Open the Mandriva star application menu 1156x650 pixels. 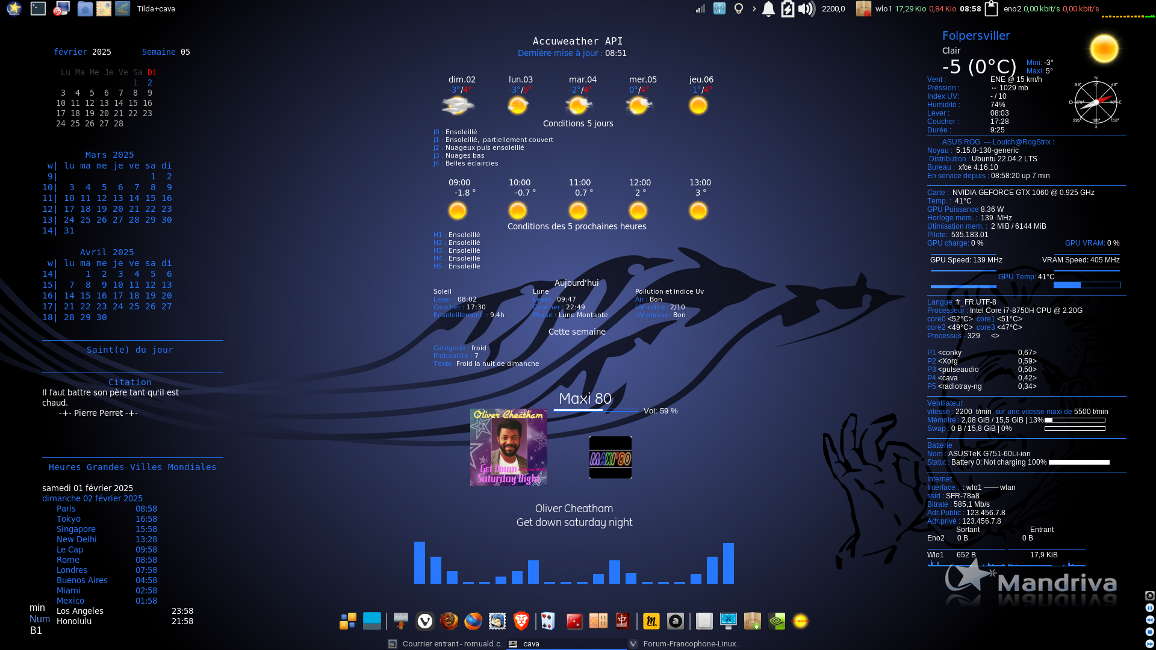click(x=14, y=8)
